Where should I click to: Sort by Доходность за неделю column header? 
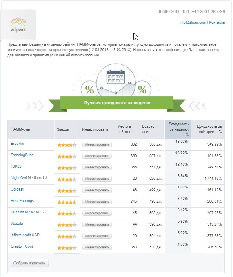[x=178, y=129]
